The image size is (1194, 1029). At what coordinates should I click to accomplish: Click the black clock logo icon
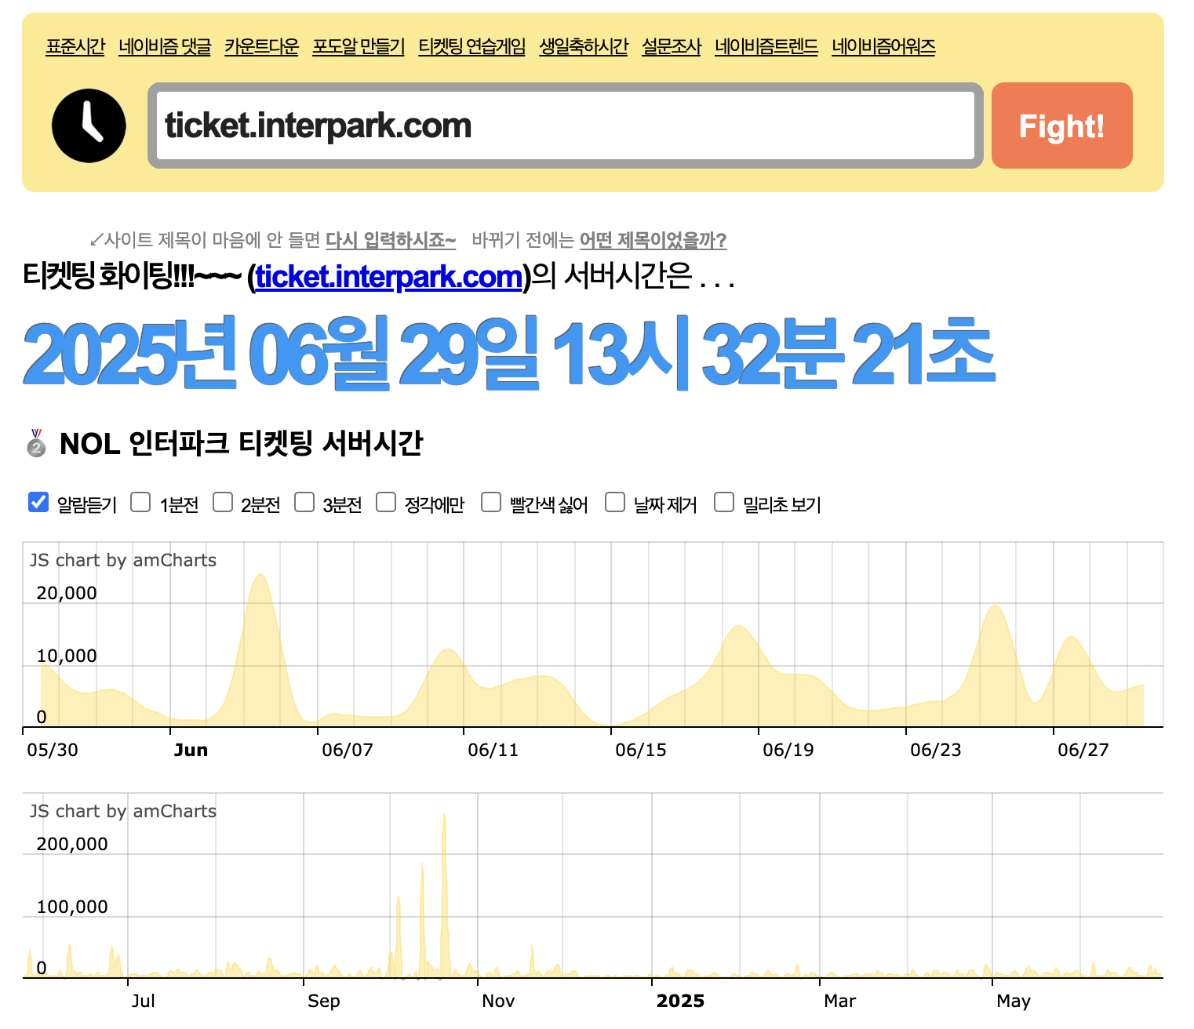(89, 125)
